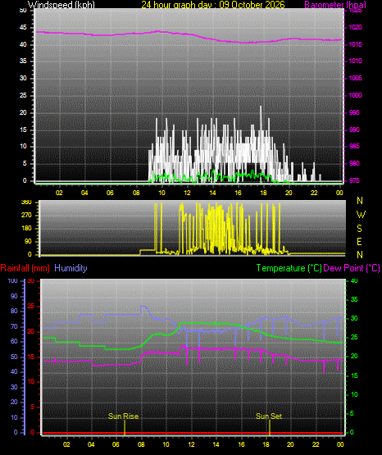Click the 995 barometer axis value
The width and height of the screenshot is (382, 455).
click(x=354, y=112)
